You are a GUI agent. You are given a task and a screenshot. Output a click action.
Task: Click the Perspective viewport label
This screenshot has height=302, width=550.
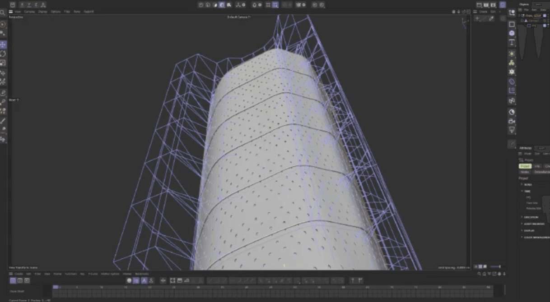16,17
